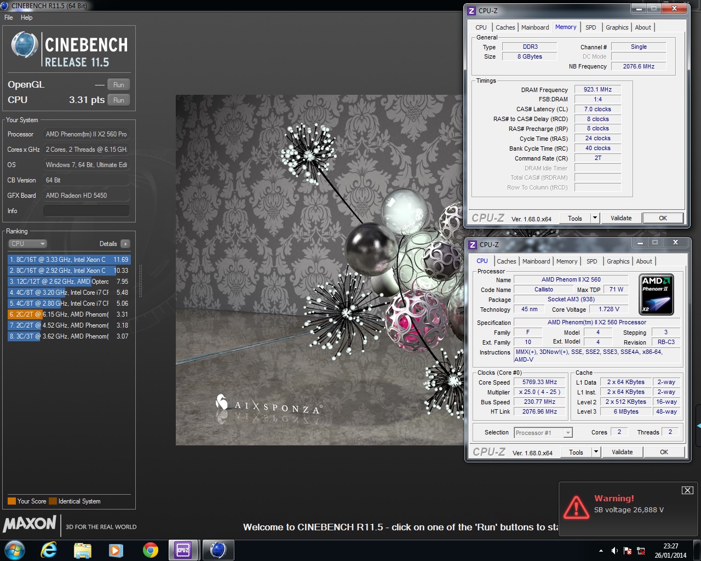
Task: Close the SB voltage warning popup
Action: (687, 490)
